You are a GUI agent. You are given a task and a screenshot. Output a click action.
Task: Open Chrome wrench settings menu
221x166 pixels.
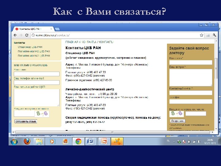point(215,35)
